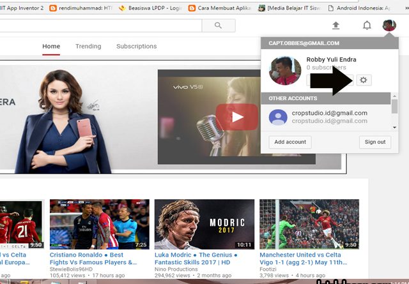Click the upload video arrow icon
The width and height of the screenshot is (409, 284).
point(336,26)
